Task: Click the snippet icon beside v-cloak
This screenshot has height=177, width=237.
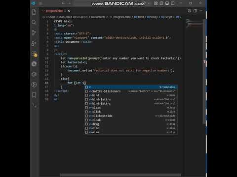Action: pos(86,120)
